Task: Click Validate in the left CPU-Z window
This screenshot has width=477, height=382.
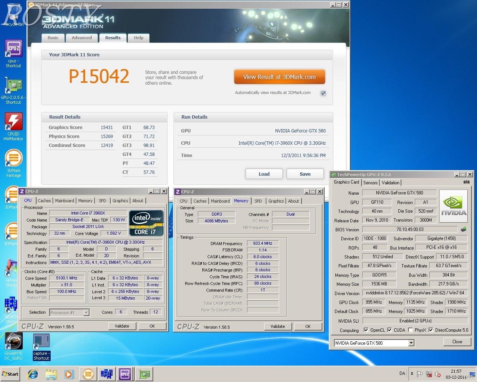Action: click(122, 326)
